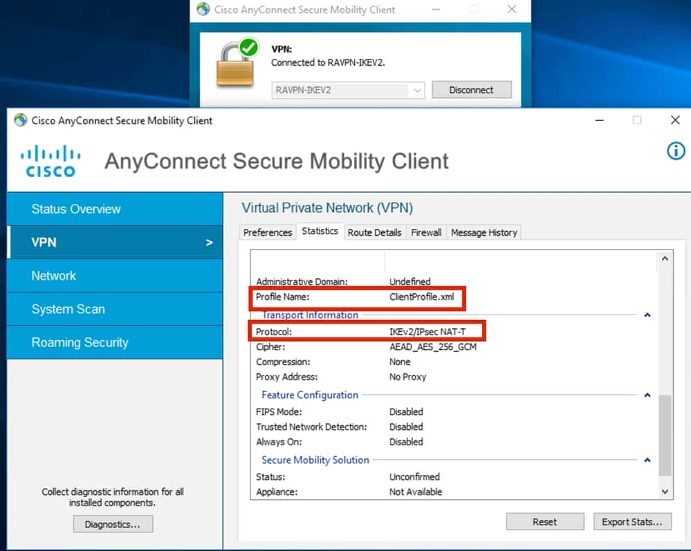Click the Status Unconfirmed value
Screen dimensions: 691x551
[414, 477]
